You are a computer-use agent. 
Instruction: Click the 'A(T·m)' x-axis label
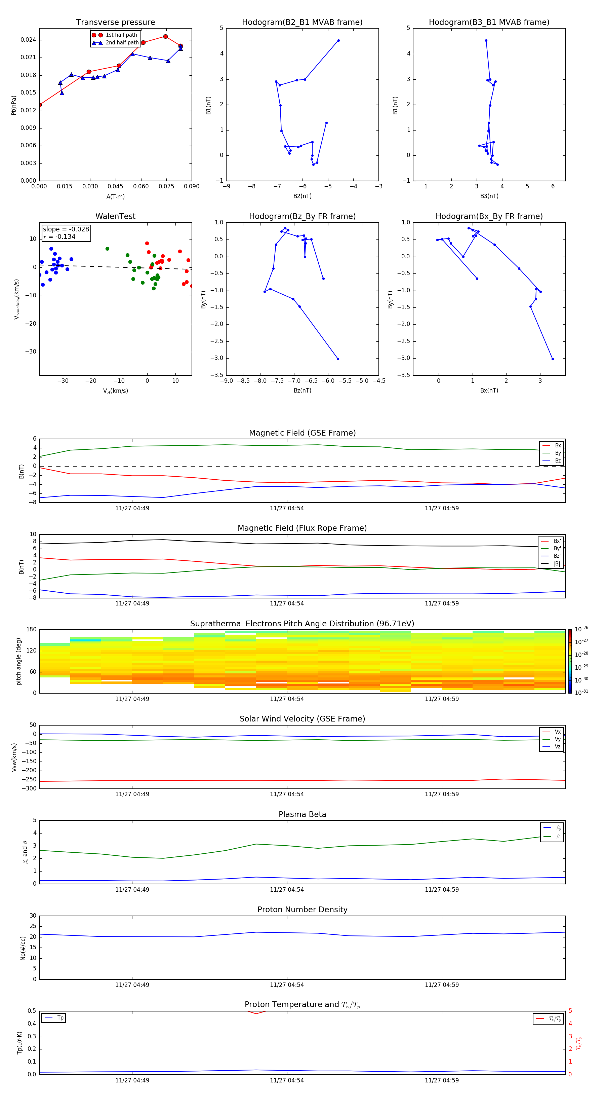115,196
